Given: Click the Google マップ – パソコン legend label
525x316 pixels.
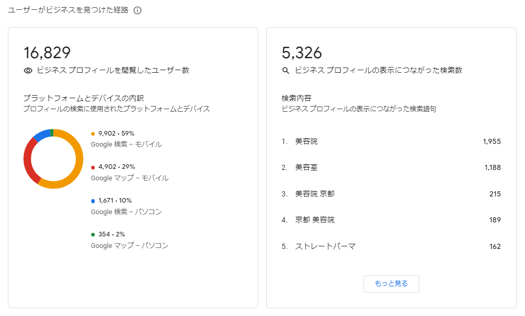Looking at the screenshot, I should [x=130, y=245].
